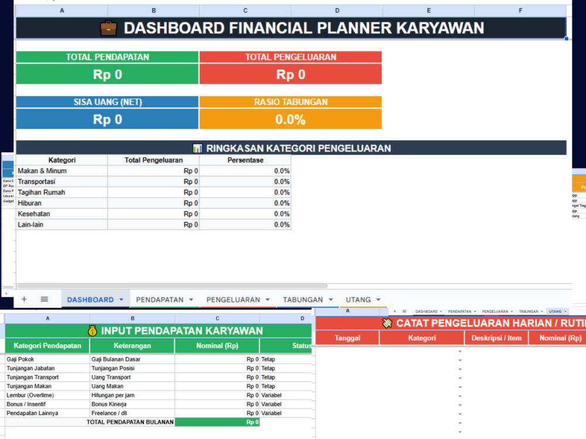Image resolution: width=586 pixels, height=439 pixels.
Task: Click the 0.0% percentage for Hiburan
Action: (x=245, y=203)
